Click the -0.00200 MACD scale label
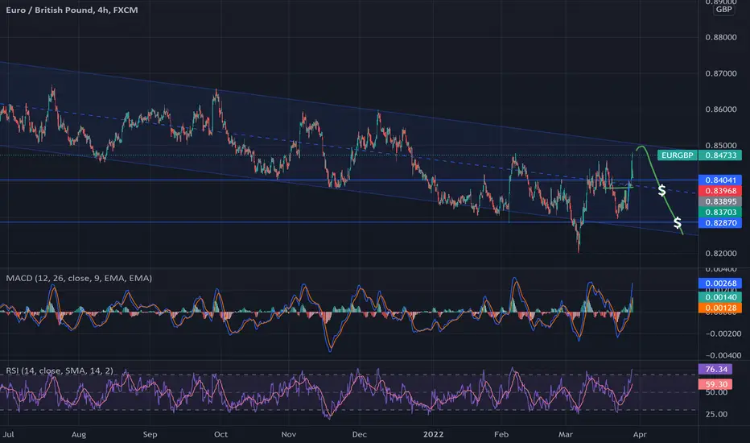Viewport: 750px width, 443px height. click(723, 333)
